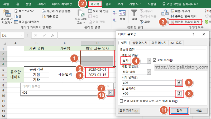Viewport: 211px width, 119px height.
Task: Click cell containing 2023-03-15
Action: point(97,75)
